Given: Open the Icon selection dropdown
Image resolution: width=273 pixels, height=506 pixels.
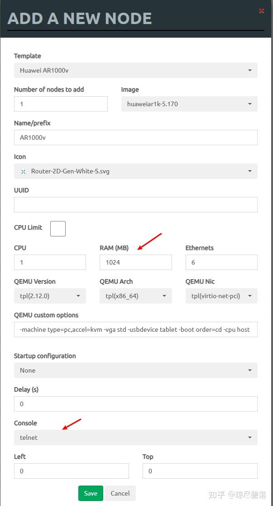Looking at the screenshot, I should click(135, 171).
